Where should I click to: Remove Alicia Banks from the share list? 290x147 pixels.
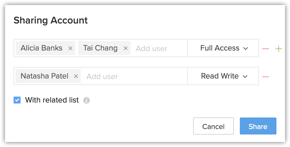coord(70,48)
